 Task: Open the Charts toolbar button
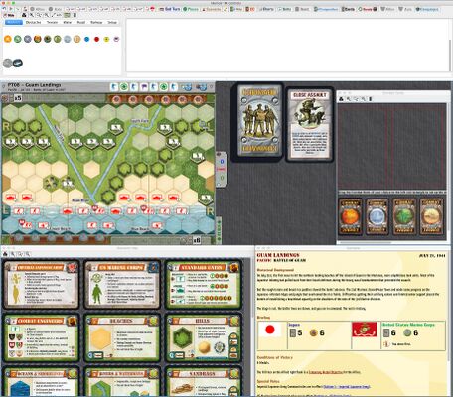click(266, 9)
